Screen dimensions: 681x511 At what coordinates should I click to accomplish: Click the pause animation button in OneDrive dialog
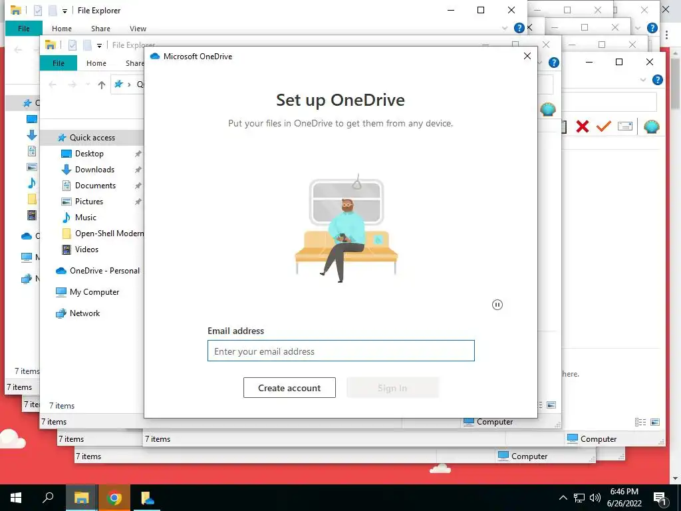pyautogui.click(x=497, y=305)
